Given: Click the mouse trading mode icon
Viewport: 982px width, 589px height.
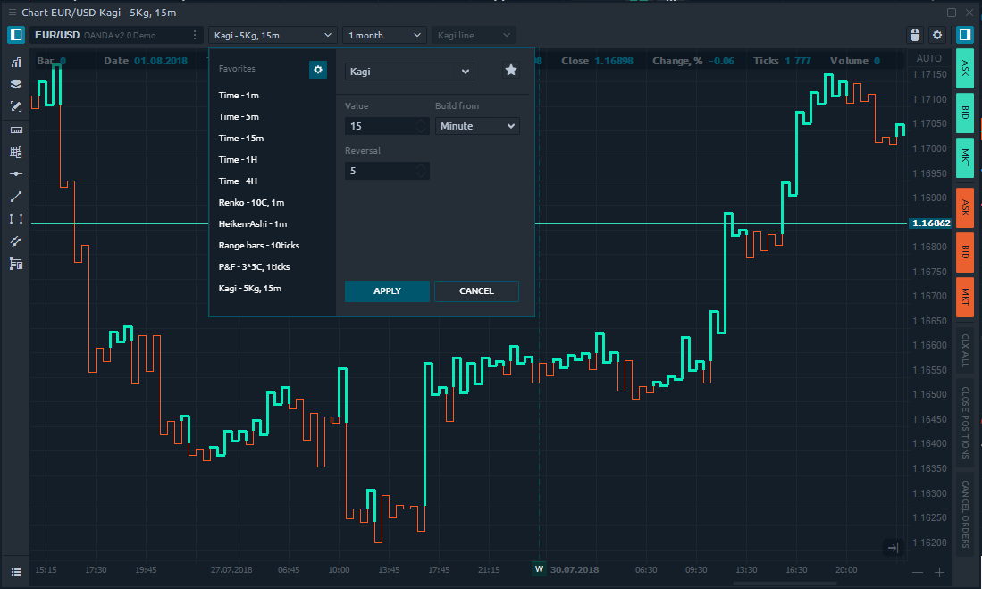Looking at the screenshot, I should (x=914, y=35).
